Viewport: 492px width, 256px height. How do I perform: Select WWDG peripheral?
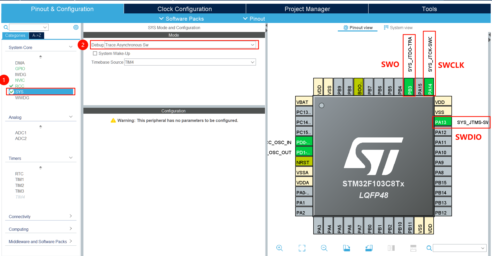click(22, 98)
